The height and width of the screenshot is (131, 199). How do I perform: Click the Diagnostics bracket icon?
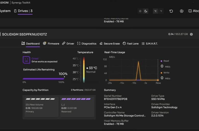pos(79,43)
